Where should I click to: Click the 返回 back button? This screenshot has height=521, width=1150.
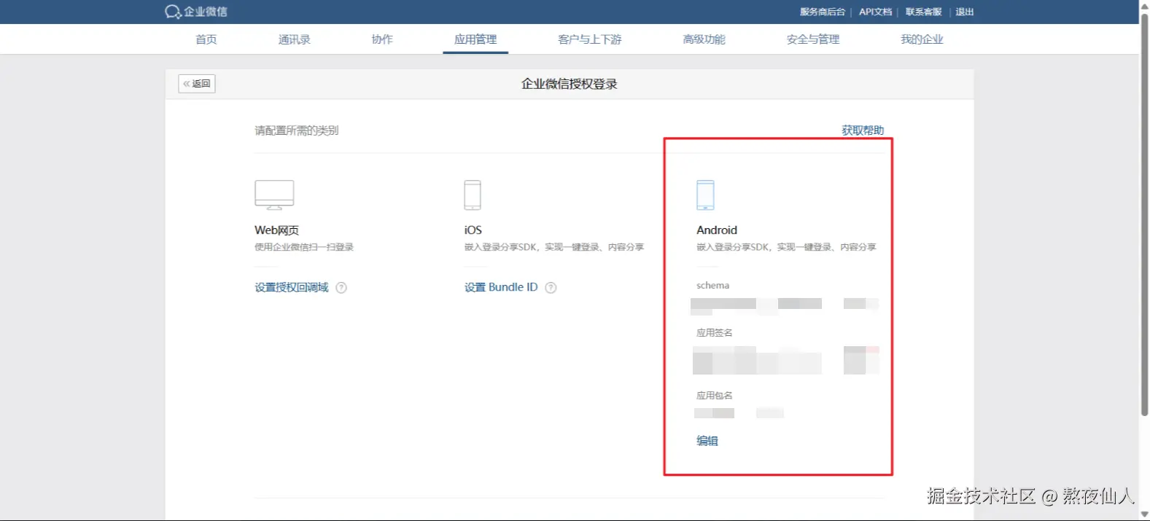point(197,84)
